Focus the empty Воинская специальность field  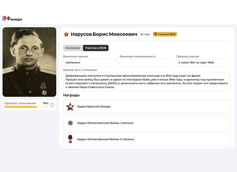coord(147,63)
